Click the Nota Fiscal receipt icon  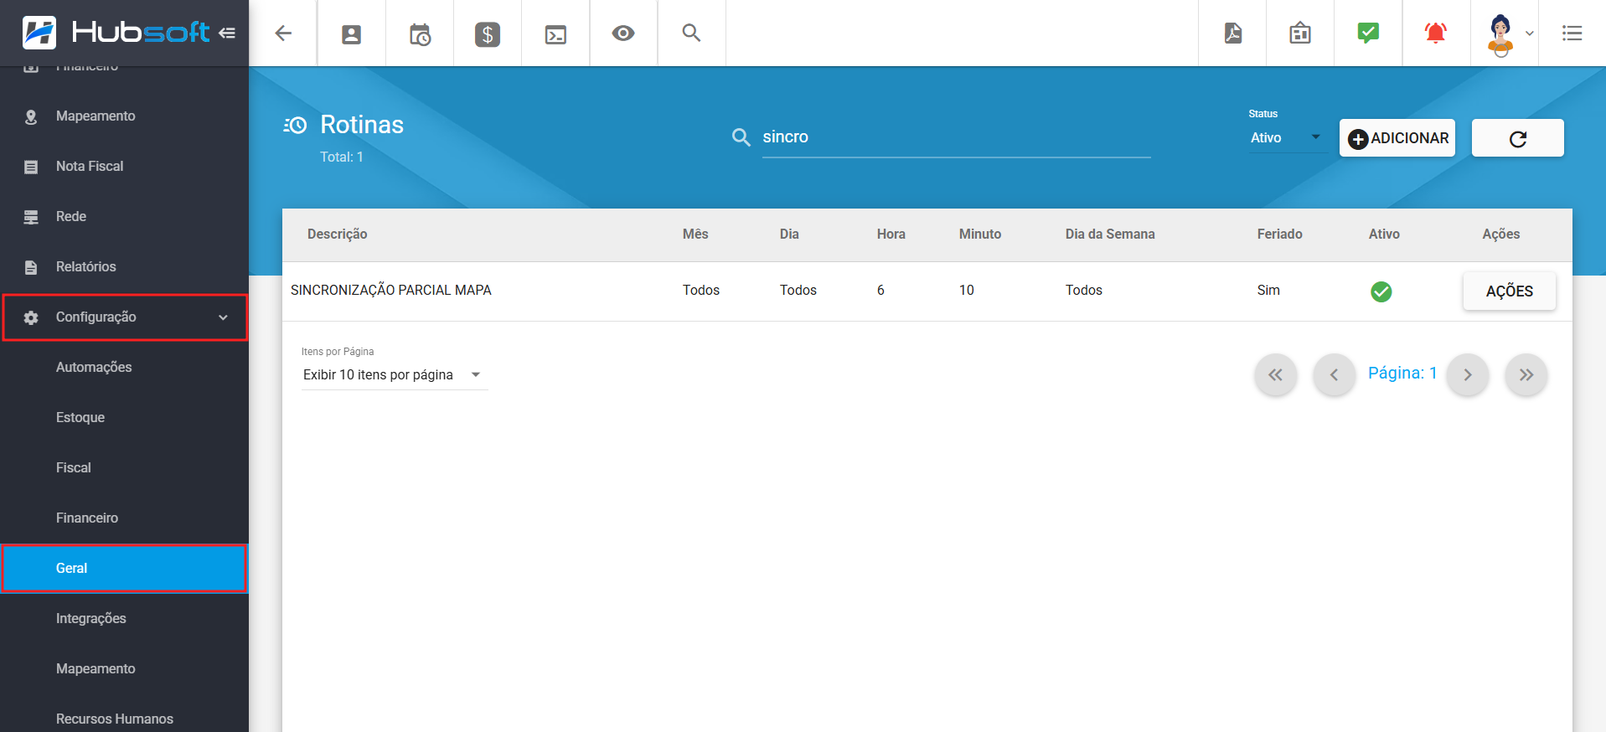pyautogui.click(x=31, y=167)
